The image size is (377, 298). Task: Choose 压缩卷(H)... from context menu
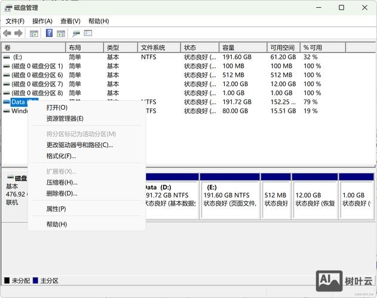point(87,182)
